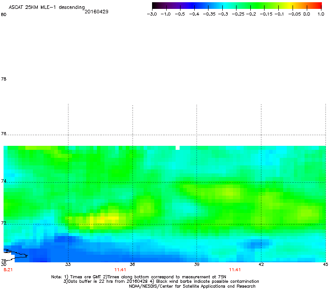Click the red time stamp 8:21

point(8,270)
